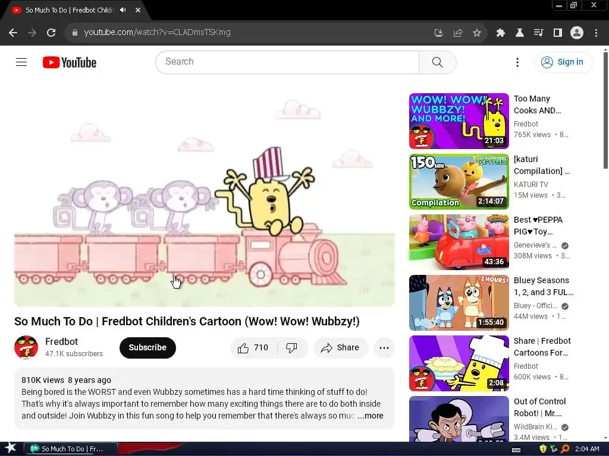
Task: Click the address bar URL
Action: 157,32
